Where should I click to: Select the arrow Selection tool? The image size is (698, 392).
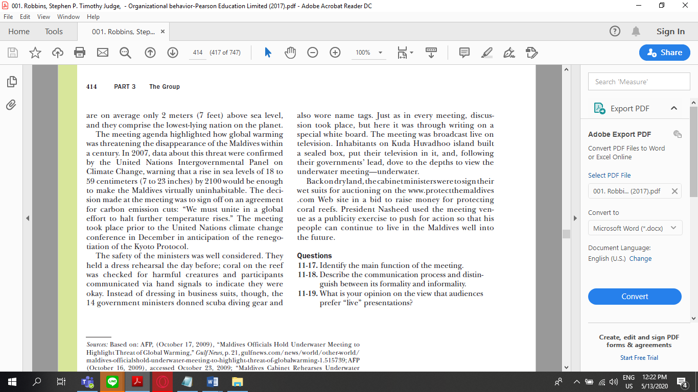[x=268, y=53]
